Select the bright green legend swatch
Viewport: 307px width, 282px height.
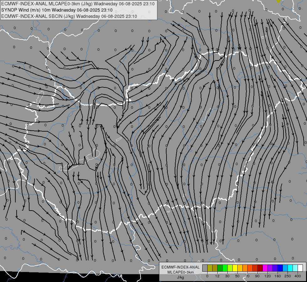click(225, 268)
